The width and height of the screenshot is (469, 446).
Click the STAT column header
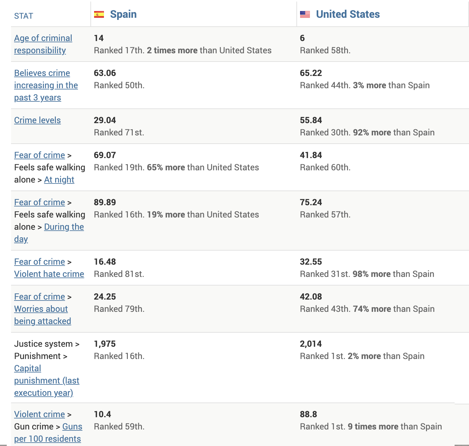click(24, 16)
